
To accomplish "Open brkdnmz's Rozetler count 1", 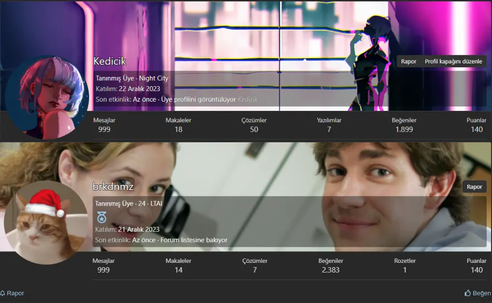I will 405,270.
